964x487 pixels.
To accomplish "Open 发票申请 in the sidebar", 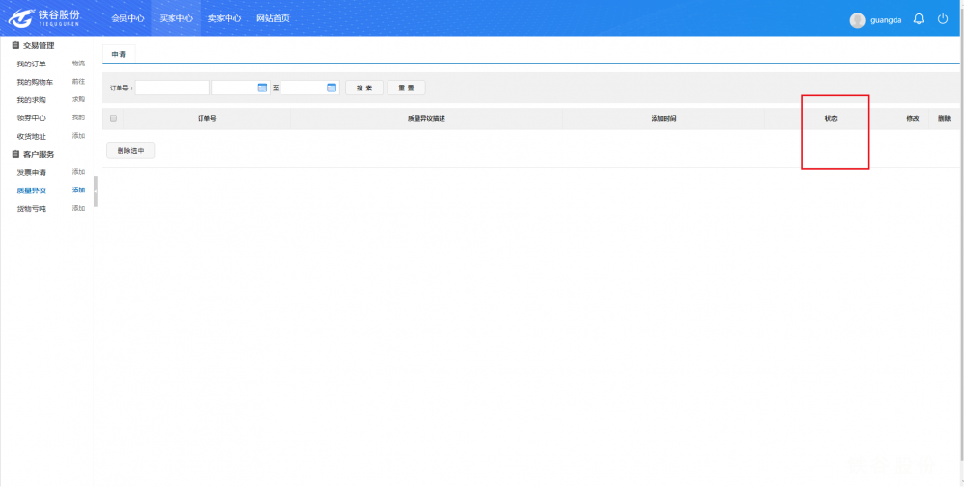I will [x=31, y=172].
